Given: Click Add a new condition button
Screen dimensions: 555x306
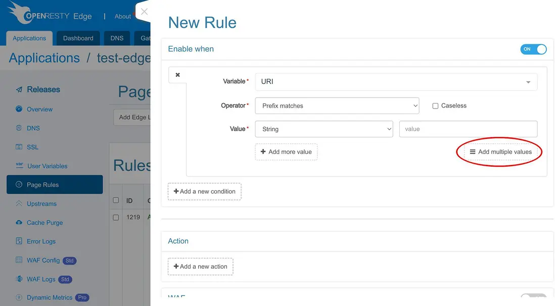Looking at the screenshot, I should (x=205, y=191).
